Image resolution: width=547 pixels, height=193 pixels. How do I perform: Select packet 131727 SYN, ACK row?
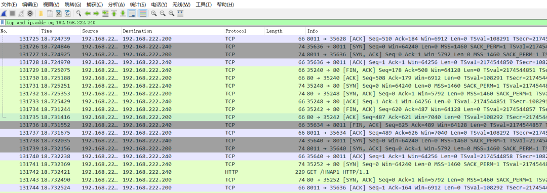(273, 54)
